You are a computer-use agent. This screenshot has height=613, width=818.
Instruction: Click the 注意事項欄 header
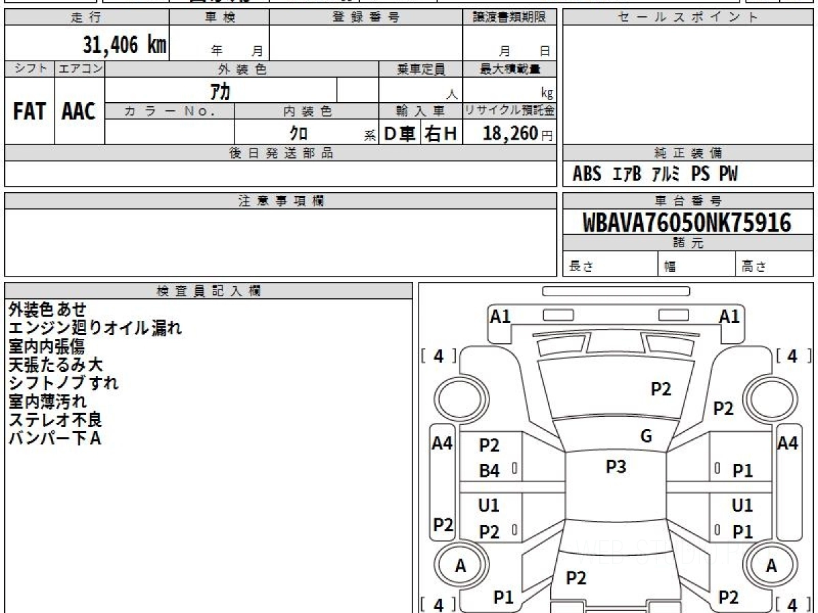(x=281, y=201)
